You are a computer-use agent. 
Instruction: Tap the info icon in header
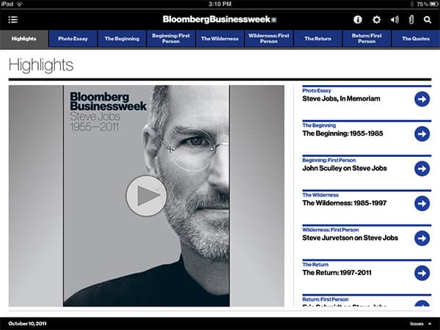[358, 20]
